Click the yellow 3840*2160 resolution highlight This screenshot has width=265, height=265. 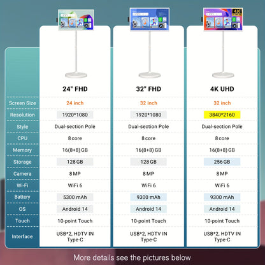click(x=222, y=115)
